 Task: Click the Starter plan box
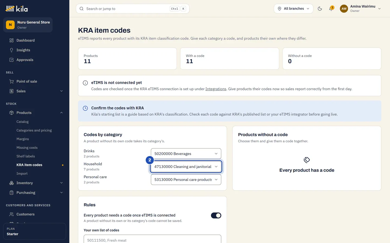(x=35, y=231)
